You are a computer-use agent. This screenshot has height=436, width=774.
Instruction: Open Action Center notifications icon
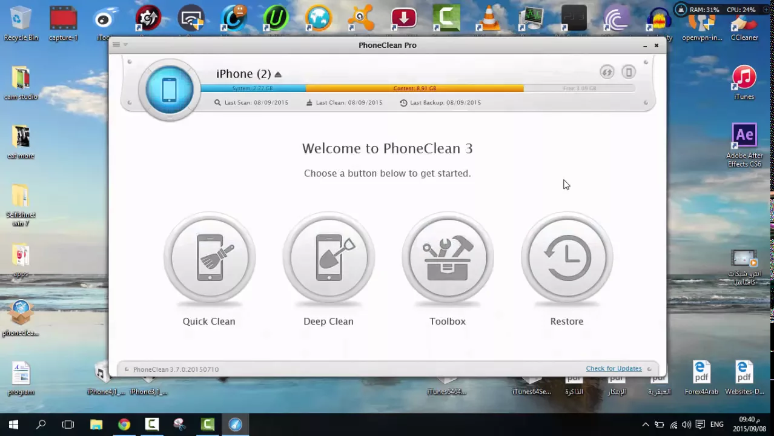pyautogui.click(x=700, y=424)
